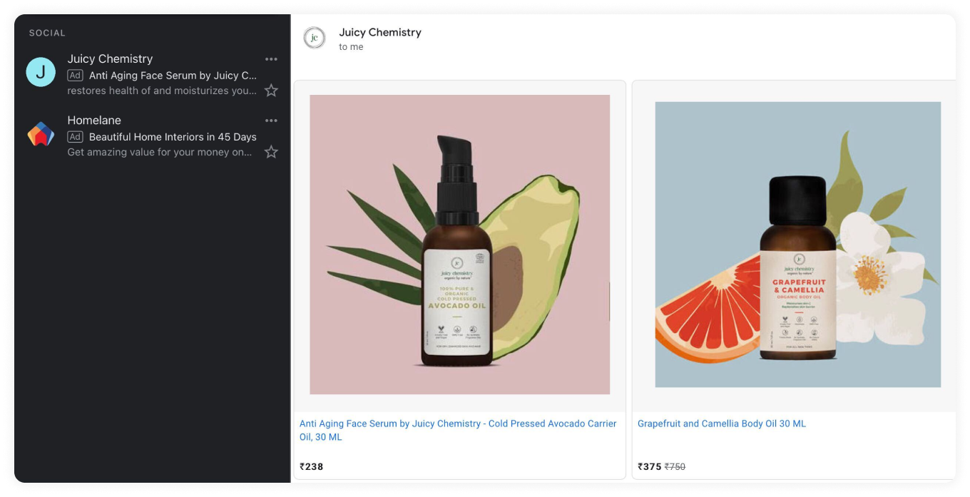970x497 pixels.
Task: Click the Juicy Chemistry avatar letter J
Action: click(41, 72)
